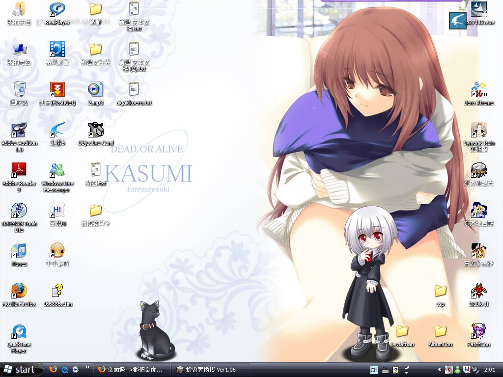Click the webcam-shaped tray icon
The width and height of the screenshot is (503, 377).
(x=475, y=370)
